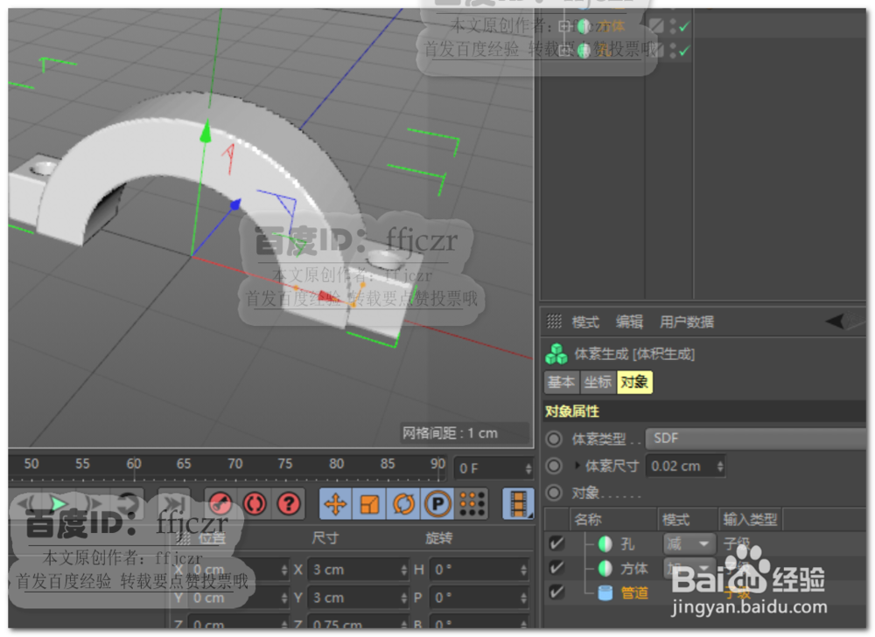Uncheck the 管道 row checkbox
The height and width of the screenshot is (637, 875).
556,592
